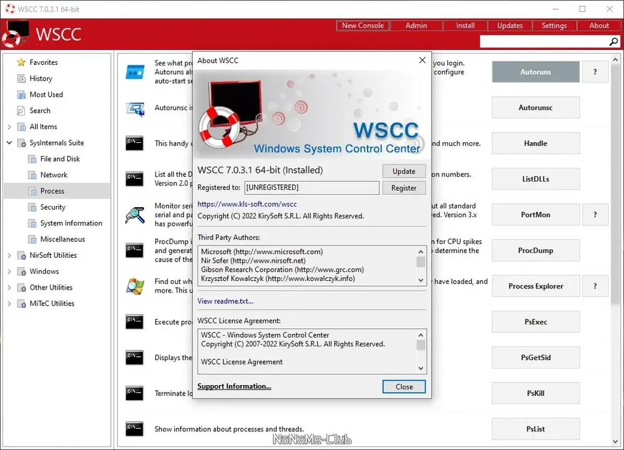Open the Install menu item
This screenshot has height=450, width=624.
pos(466,26)
